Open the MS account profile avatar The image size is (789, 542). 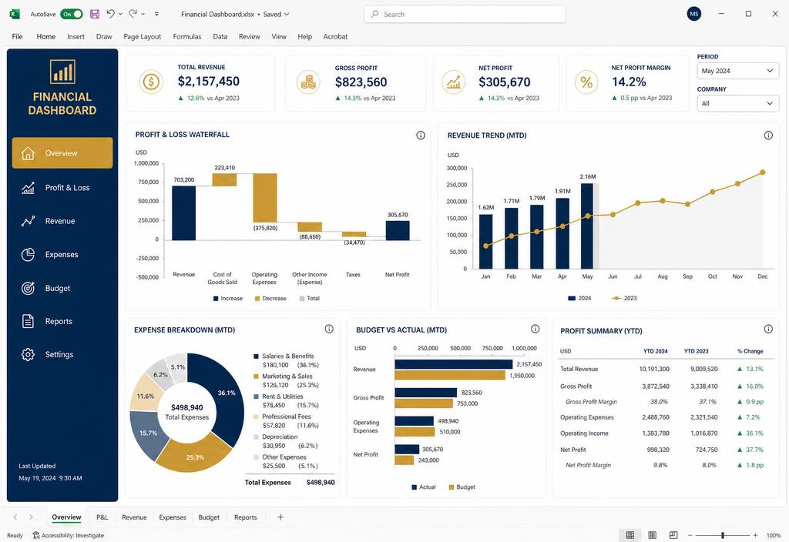pos(694,14)
